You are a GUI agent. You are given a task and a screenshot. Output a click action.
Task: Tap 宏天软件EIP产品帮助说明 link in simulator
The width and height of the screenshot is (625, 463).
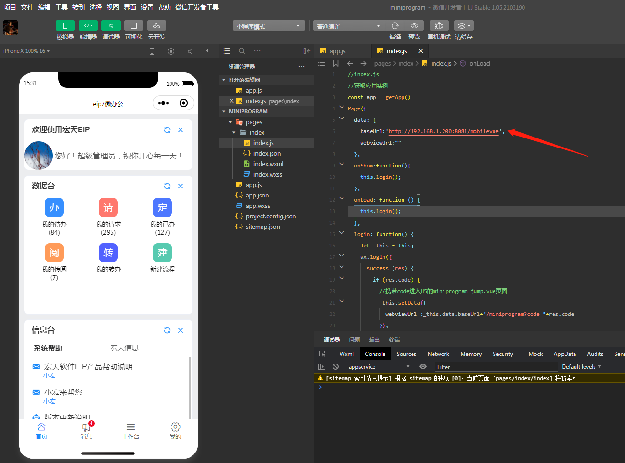[88, 367]
